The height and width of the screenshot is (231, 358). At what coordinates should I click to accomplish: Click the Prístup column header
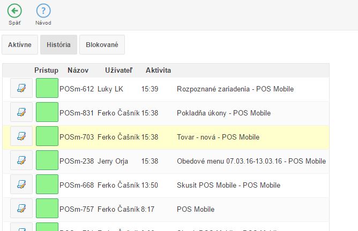click(46, 71)
